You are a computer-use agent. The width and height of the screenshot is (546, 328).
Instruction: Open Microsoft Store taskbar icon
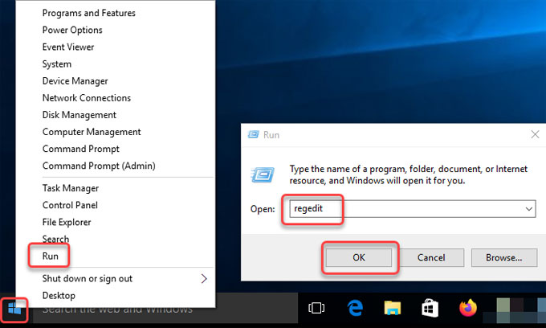(430, 308)
